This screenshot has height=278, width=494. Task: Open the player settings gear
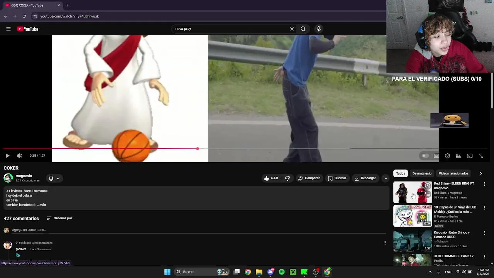(447, 156)
